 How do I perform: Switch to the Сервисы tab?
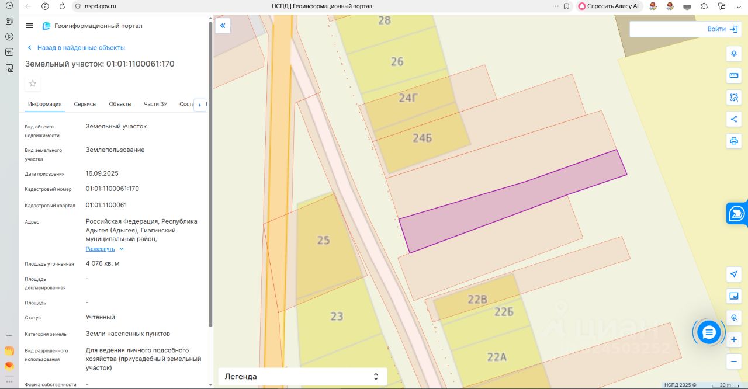click(85, 104)
